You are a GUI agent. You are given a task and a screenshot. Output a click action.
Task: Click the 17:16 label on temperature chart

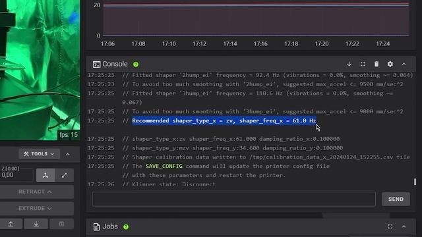click(260, 44)
